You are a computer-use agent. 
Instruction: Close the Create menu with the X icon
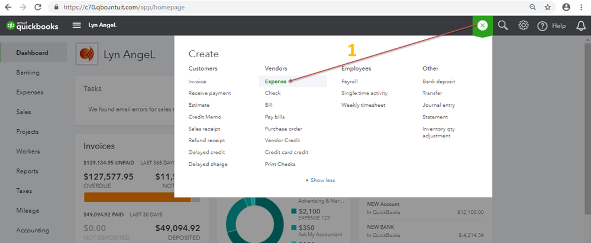point(483,25)
